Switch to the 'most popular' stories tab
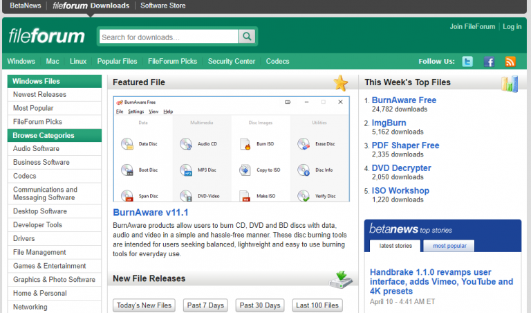Screen dimensions: 531x313 449,246
